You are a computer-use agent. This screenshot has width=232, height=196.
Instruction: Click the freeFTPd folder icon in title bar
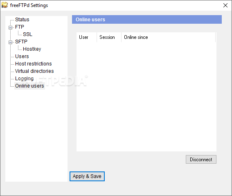5,5
